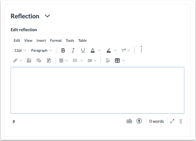Click the insert link icon
This screenshot has height=141, width=196.
point(15,60)
